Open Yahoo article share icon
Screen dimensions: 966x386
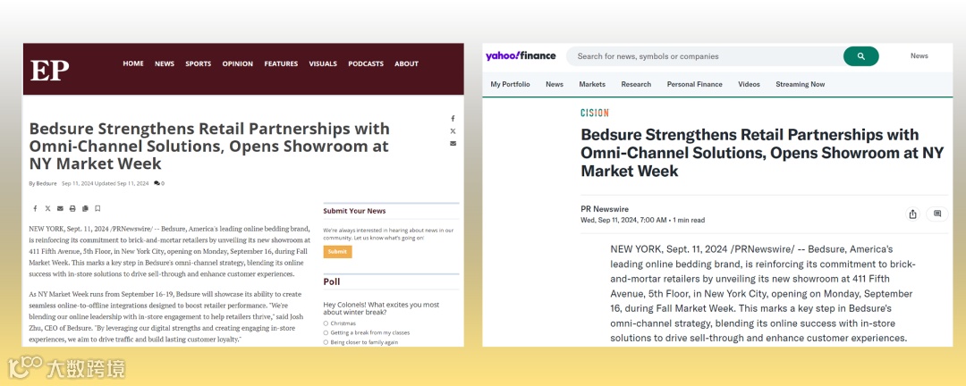(x=912, y=214)
